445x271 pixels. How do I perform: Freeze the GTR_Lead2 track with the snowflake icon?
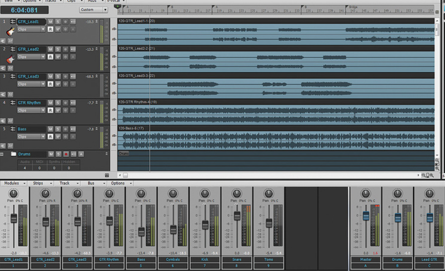coord(65,57)
